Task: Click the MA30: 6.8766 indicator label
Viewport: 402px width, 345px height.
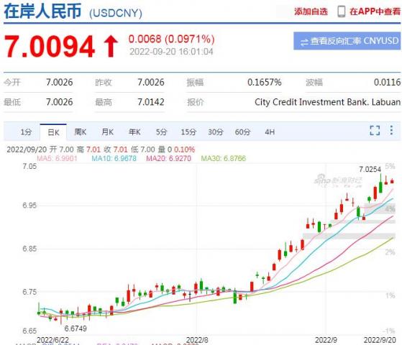Action: pyautogui.click(x=223, y=158)
